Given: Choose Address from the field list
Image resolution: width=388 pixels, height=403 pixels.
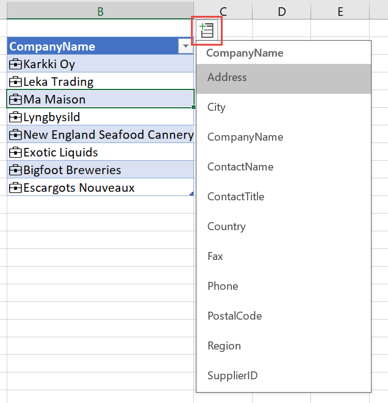Looking at the screenshot, I should (284, 77).
